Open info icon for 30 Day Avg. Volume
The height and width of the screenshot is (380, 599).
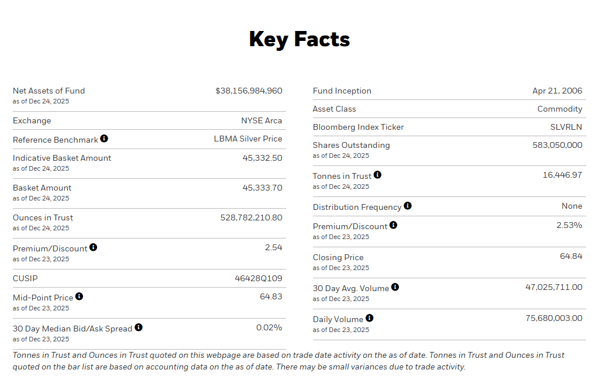tap(395, 287)
